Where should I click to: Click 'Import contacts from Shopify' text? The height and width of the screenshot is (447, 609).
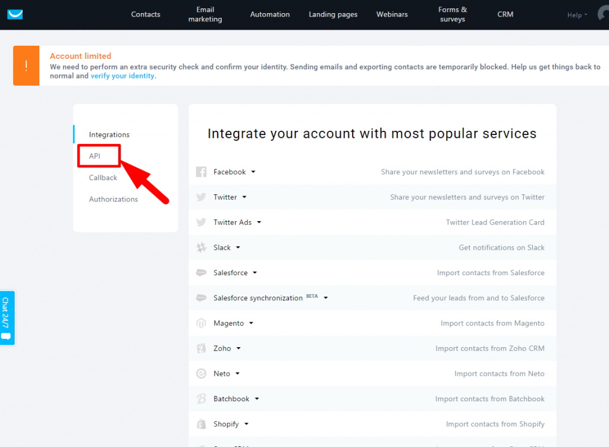pos(495,424)
